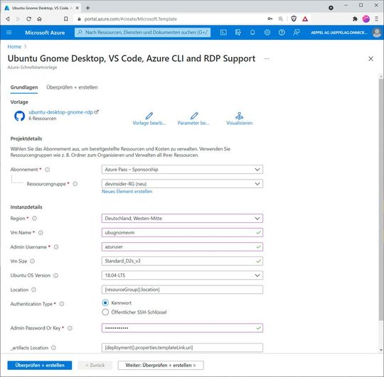Select the Ubuntu Gnome Desktop browser tab
Viewport: 384px width, 377px height.
(42, 8)
